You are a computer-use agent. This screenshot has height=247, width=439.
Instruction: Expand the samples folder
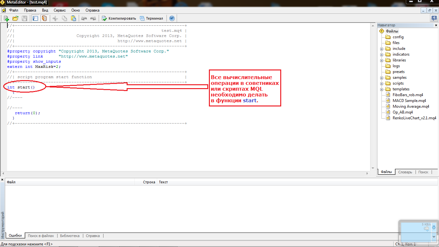click(382, 78)
